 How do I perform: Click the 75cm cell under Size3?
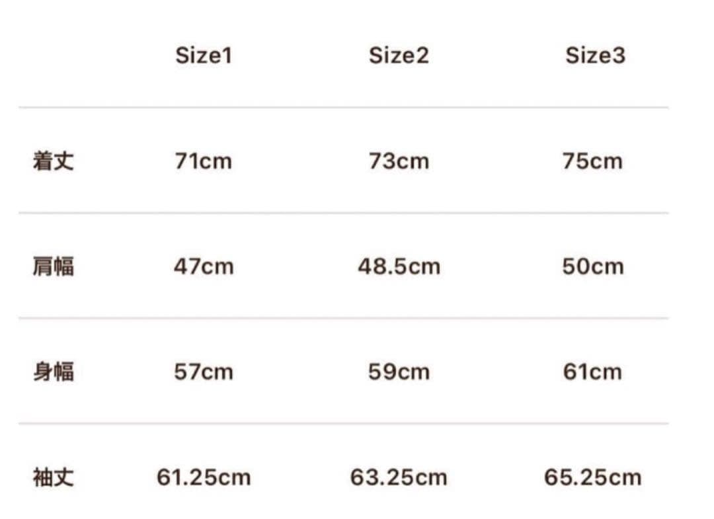(x=592, y=161)
